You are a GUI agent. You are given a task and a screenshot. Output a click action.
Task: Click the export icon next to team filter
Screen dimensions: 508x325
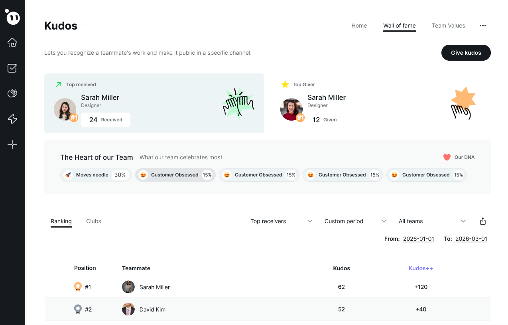[x=483, y=221]
